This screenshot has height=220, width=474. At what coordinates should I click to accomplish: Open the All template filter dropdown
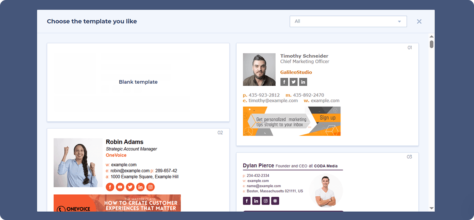(x=348, y=21)
